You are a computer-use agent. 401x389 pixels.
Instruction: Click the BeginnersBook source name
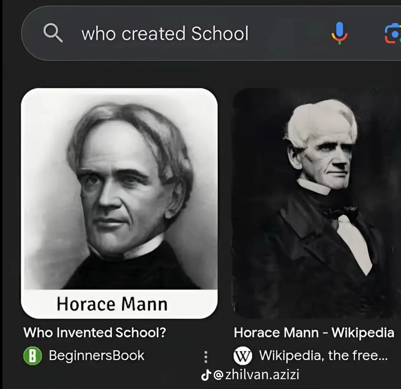coord(97,356)
